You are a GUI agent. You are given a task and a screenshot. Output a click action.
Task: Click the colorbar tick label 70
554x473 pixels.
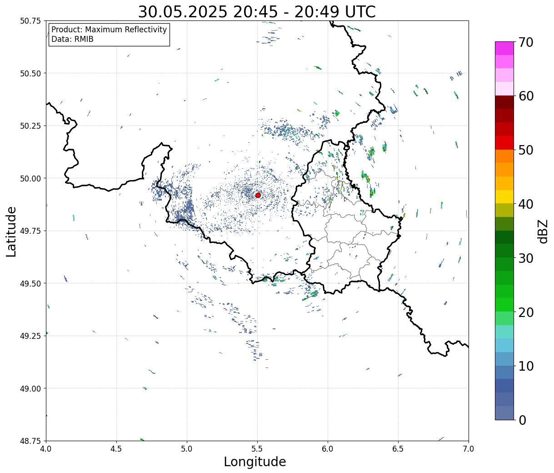pos(526,42)
